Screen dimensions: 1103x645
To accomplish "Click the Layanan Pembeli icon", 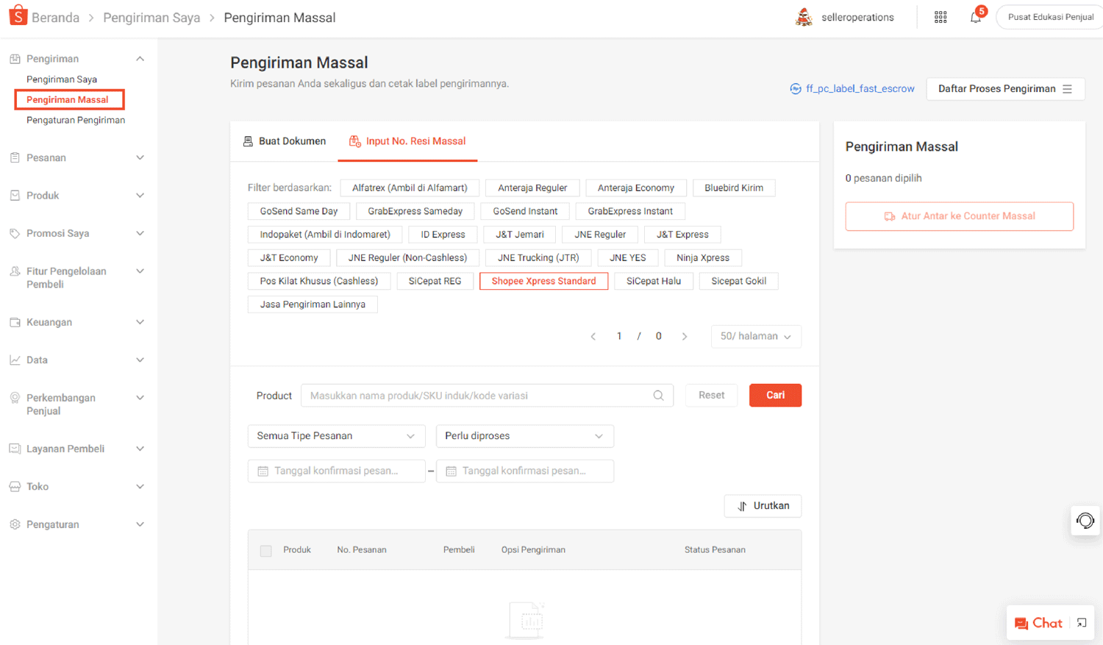I will pyautogui.click(x=15, y=449).
